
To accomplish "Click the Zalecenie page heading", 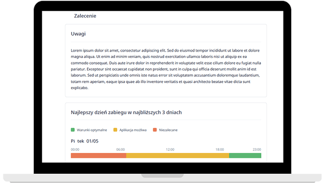I will tap(85, 16).
